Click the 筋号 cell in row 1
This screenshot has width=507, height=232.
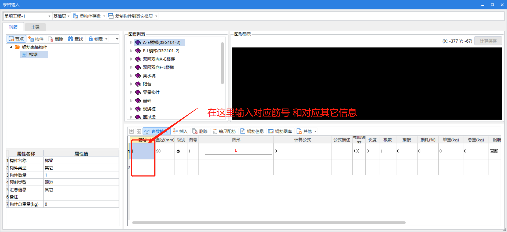pyautogui.click(x=143, y=151)
